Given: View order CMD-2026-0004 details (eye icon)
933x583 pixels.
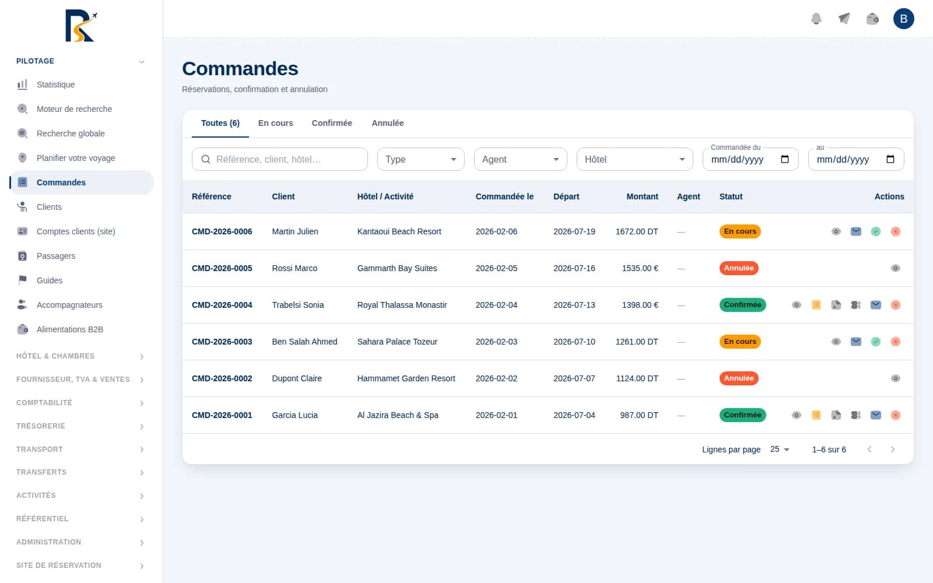Looking at the screenshot, I should point(797,305).
